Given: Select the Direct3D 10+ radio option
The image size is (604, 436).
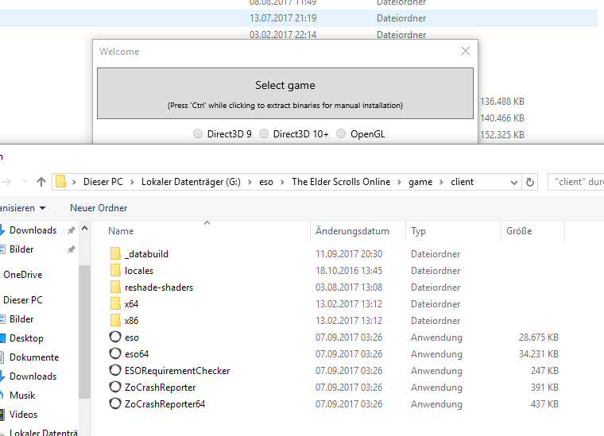Looking at the screenshot, I should coord(264,134).
